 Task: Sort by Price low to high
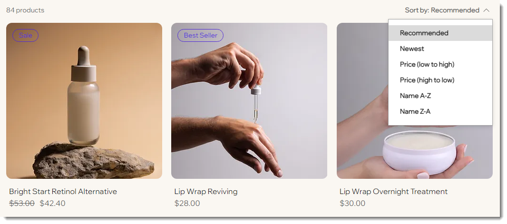coord(440,64)
